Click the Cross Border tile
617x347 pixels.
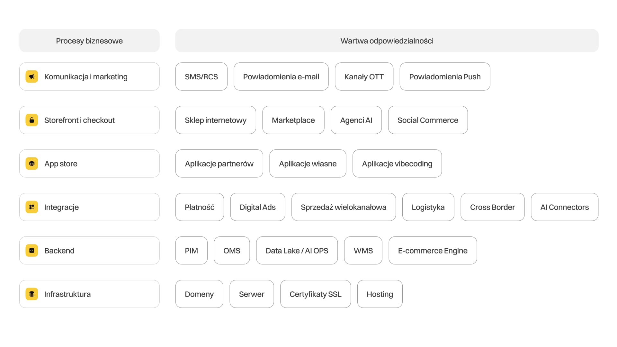coord(493,207)
